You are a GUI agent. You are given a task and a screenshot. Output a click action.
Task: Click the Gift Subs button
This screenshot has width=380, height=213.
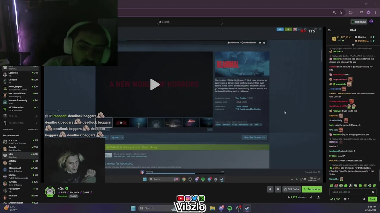(x=291, y=189)
